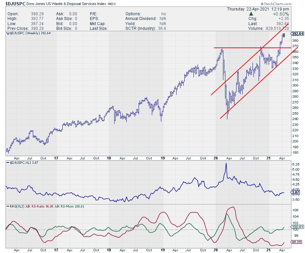Viewport: 305px width, 253px height.
Task: Click the 3.87 relative strength value tag
Action: [x=294, y=193]
